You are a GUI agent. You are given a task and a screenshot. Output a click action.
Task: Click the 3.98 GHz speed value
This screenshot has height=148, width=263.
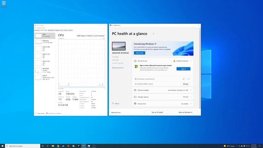70,94
